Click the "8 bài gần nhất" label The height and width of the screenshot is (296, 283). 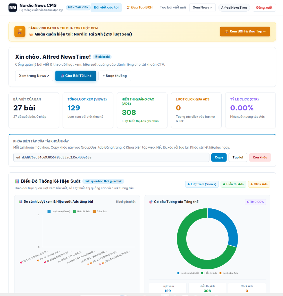[126, 202]
